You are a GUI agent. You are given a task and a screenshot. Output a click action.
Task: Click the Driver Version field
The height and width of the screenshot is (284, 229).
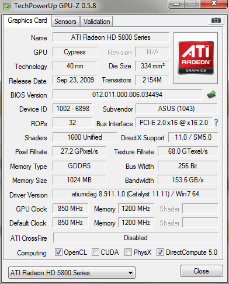136,194
